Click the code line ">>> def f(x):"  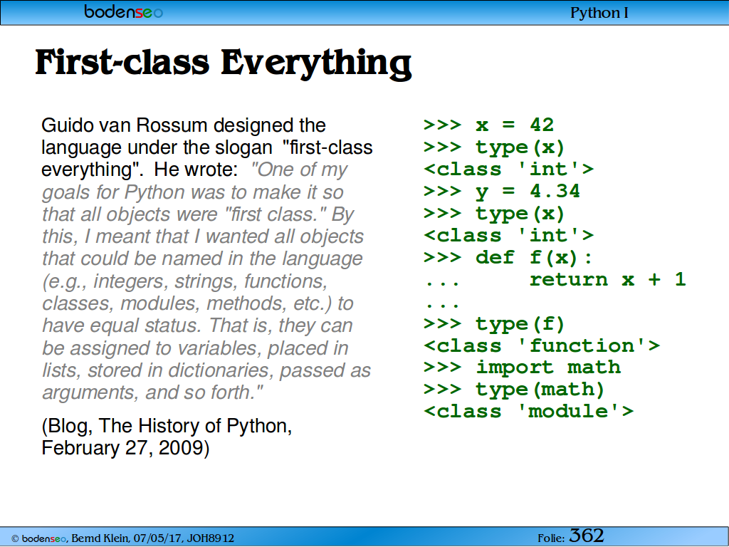pyautogui.click(x=508, y=257)
